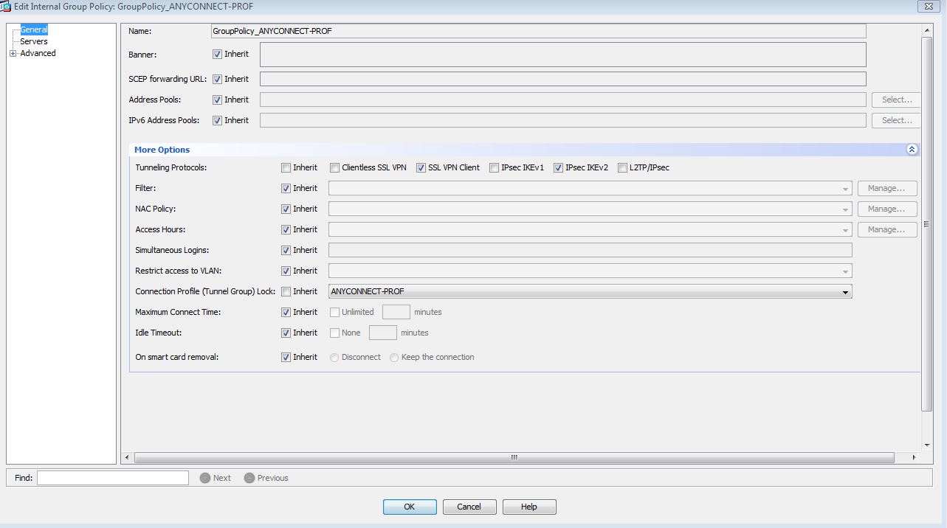Click Manage button for Filter
This screenshot has height=528, width=947.
coord(887,188)
